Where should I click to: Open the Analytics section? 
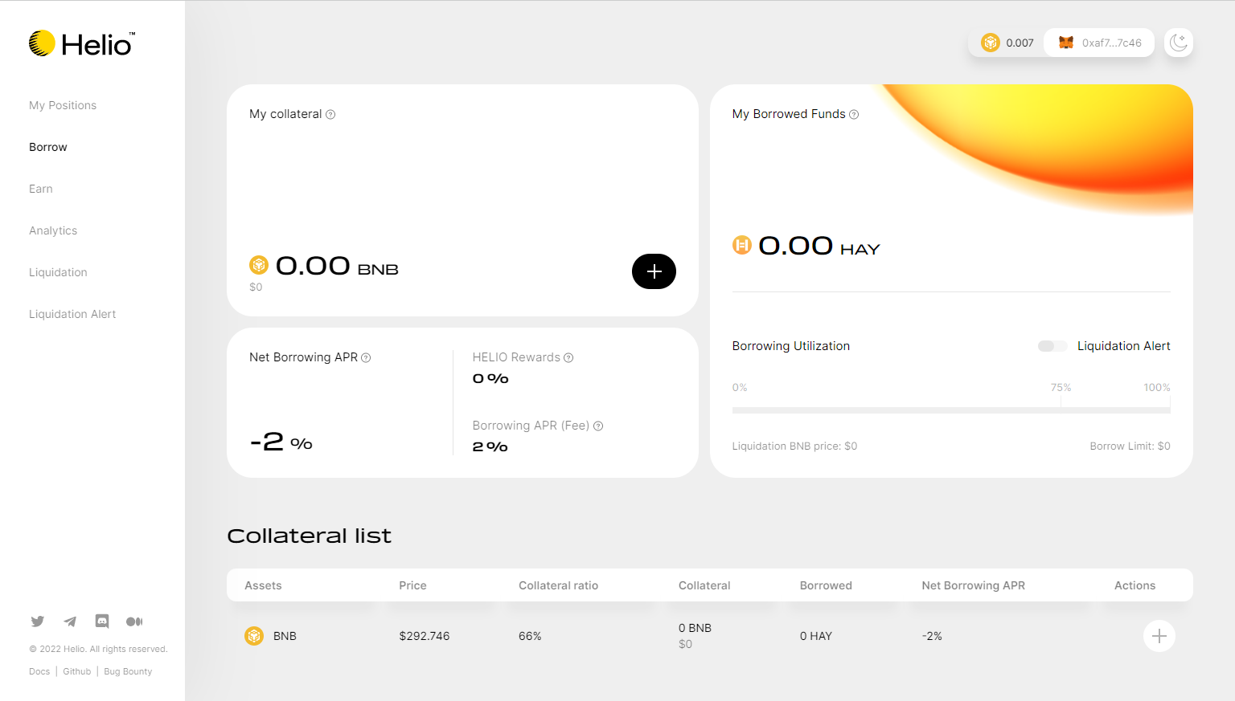(53, 230)
